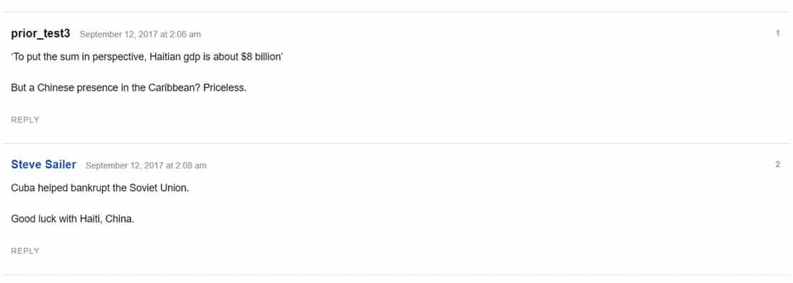Click the words 'Soviet Union'

159,188
